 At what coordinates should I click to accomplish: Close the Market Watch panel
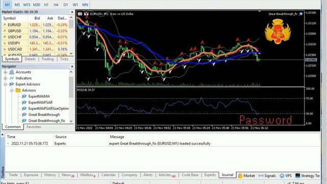pyautogui.click(x=72, y=12)
